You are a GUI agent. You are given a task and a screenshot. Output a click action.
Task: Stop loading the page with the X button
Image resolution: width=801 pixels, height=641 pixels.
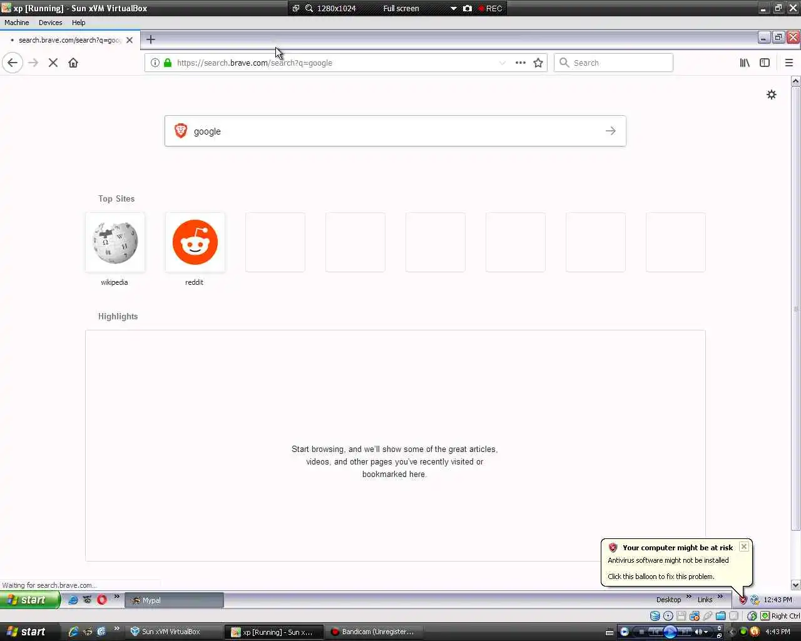click(53, 63)
